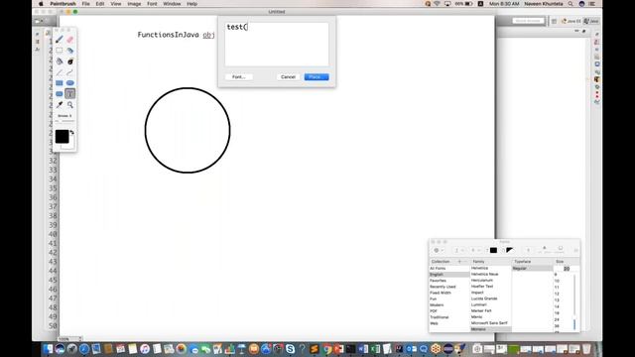635x357 pixels.
Task: Open Finder from the Dock
Action: coord(48,348)
